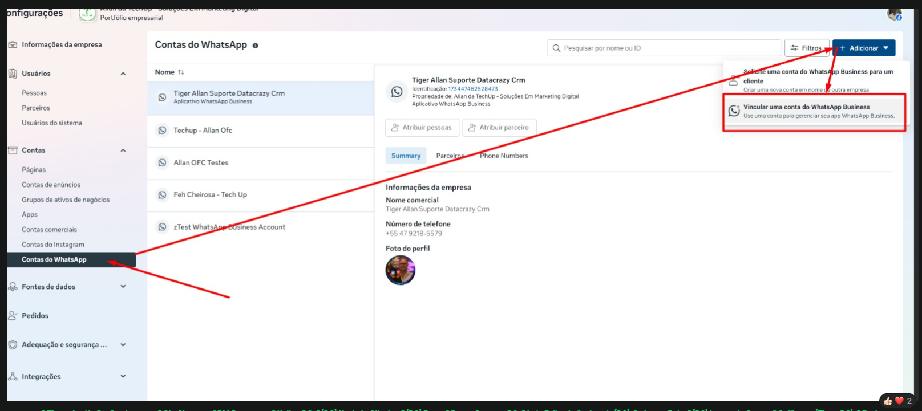Image resolution: width=922 pixels, height=411 pixels.
Task: Click the large WhatsApp icon in details header
Action: coord(397,92)
